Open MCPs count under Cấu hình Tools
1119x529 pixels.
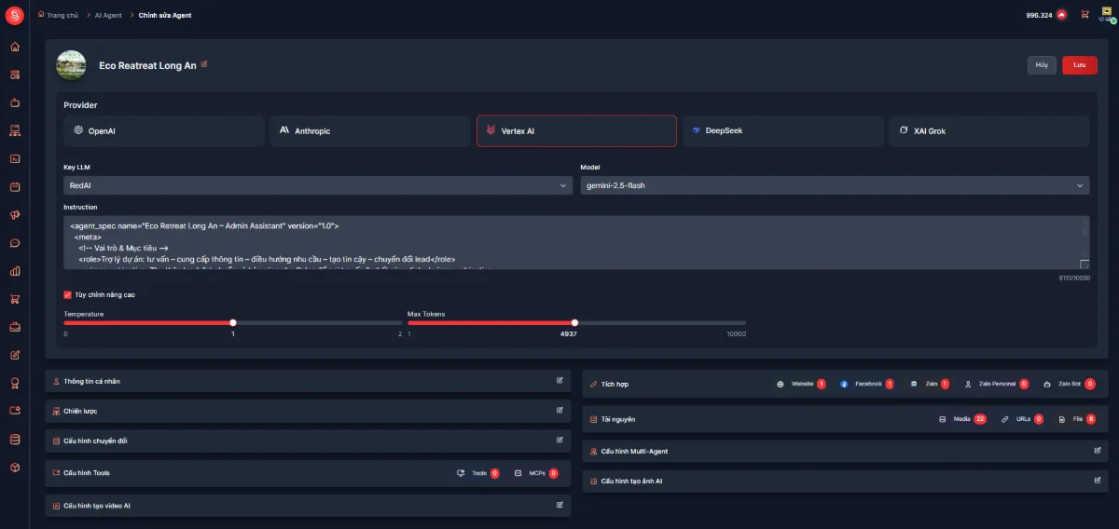535,473
